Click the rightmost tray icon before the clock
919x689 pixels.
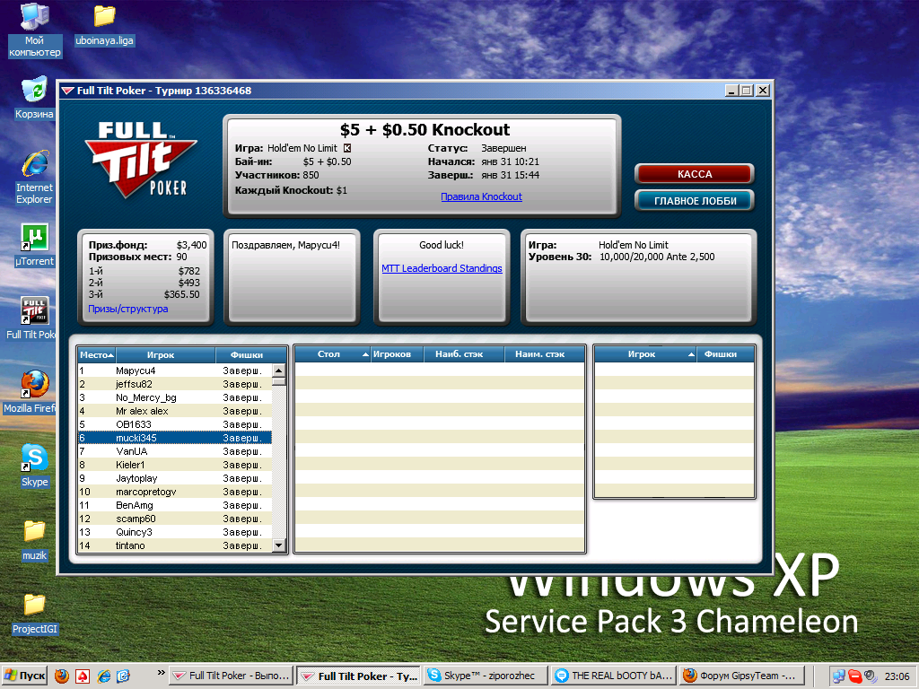871,676
